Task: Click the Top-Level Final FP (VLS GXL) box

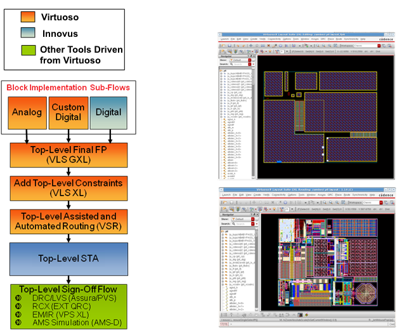Action: point(68,155)
